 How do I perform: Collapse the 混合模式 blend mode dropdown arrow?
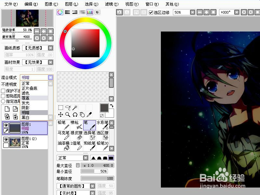(51, 77)
